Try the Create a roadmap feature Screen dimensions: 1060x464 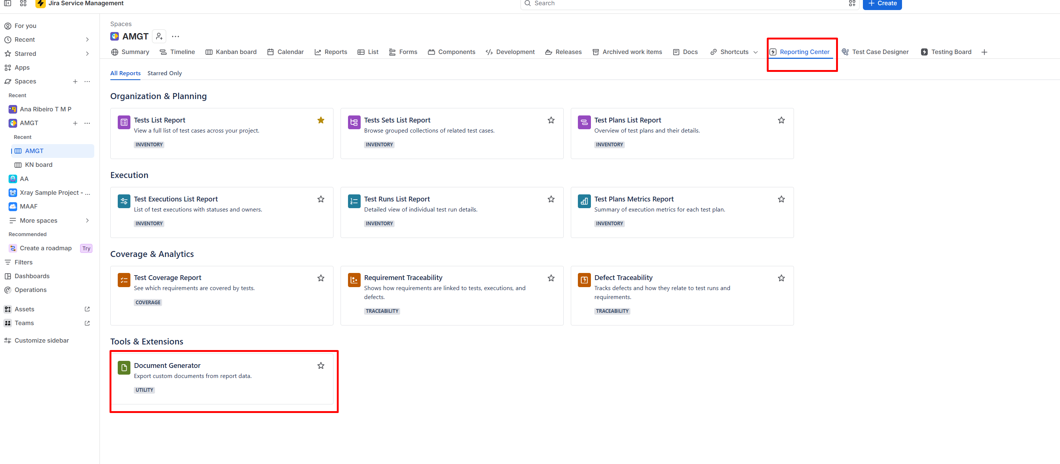click(86, 248)
